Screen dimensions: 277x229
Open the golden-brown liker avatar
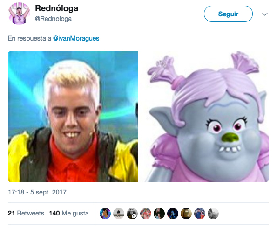tap(186, 214)
